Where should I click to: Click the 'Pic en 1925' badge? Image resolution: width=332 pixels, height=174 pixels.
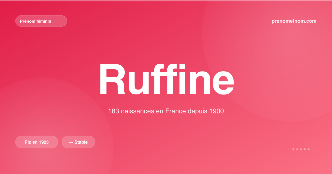point(37,142)
